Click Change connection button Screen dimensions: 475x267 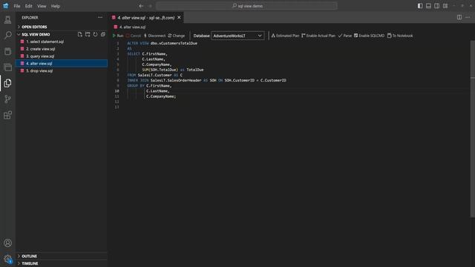177,36
